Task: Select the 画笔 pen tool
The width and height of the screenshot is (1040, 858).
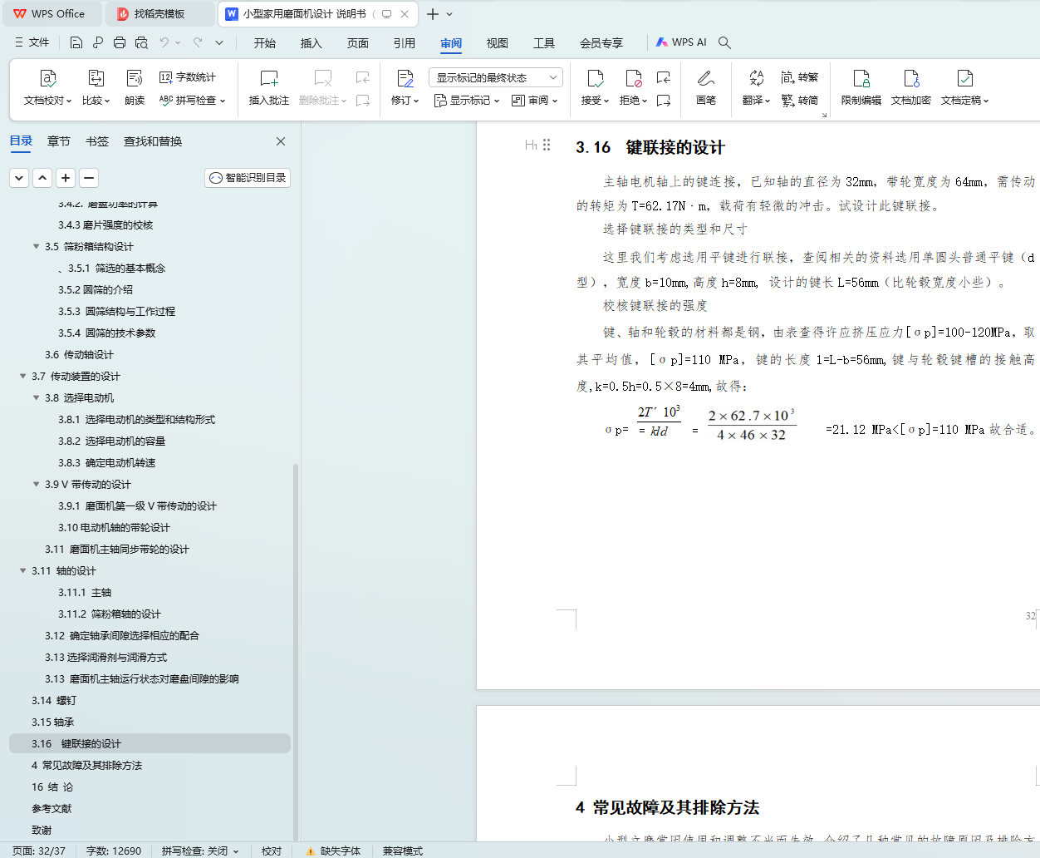Action: pos(706,87)
